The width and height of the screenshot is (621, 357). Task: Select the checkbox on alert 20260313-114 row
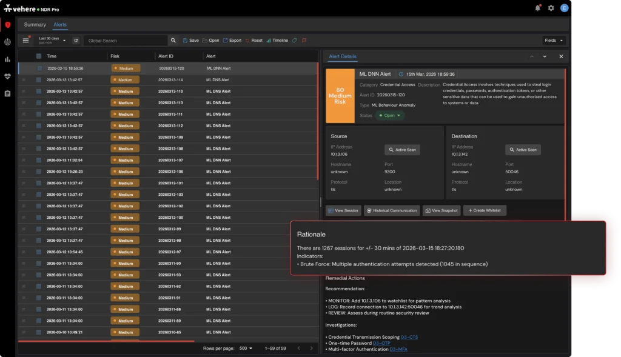pyautogui.click(x=39, y=81)
